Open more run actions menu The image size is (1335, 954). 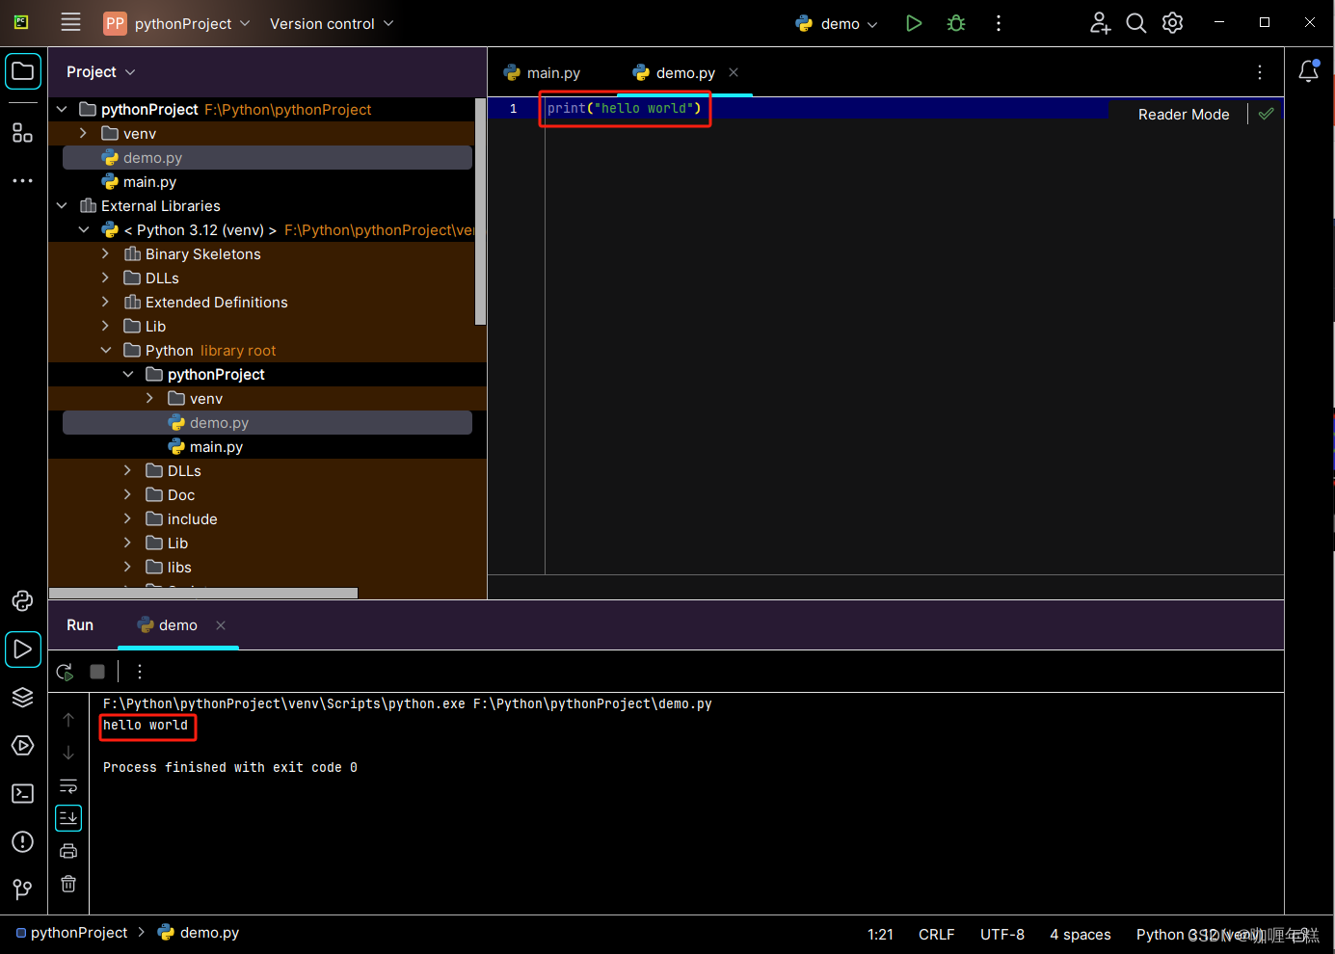tap(999, 23)
